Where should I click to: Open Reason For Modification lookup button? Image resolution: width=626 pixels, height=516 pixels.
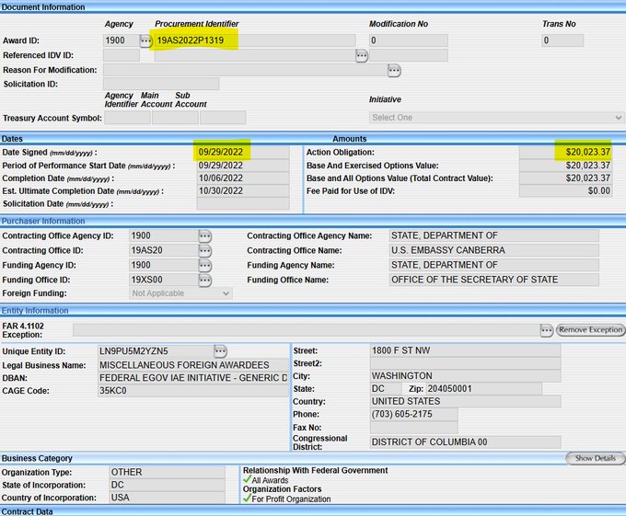[394, 70]
